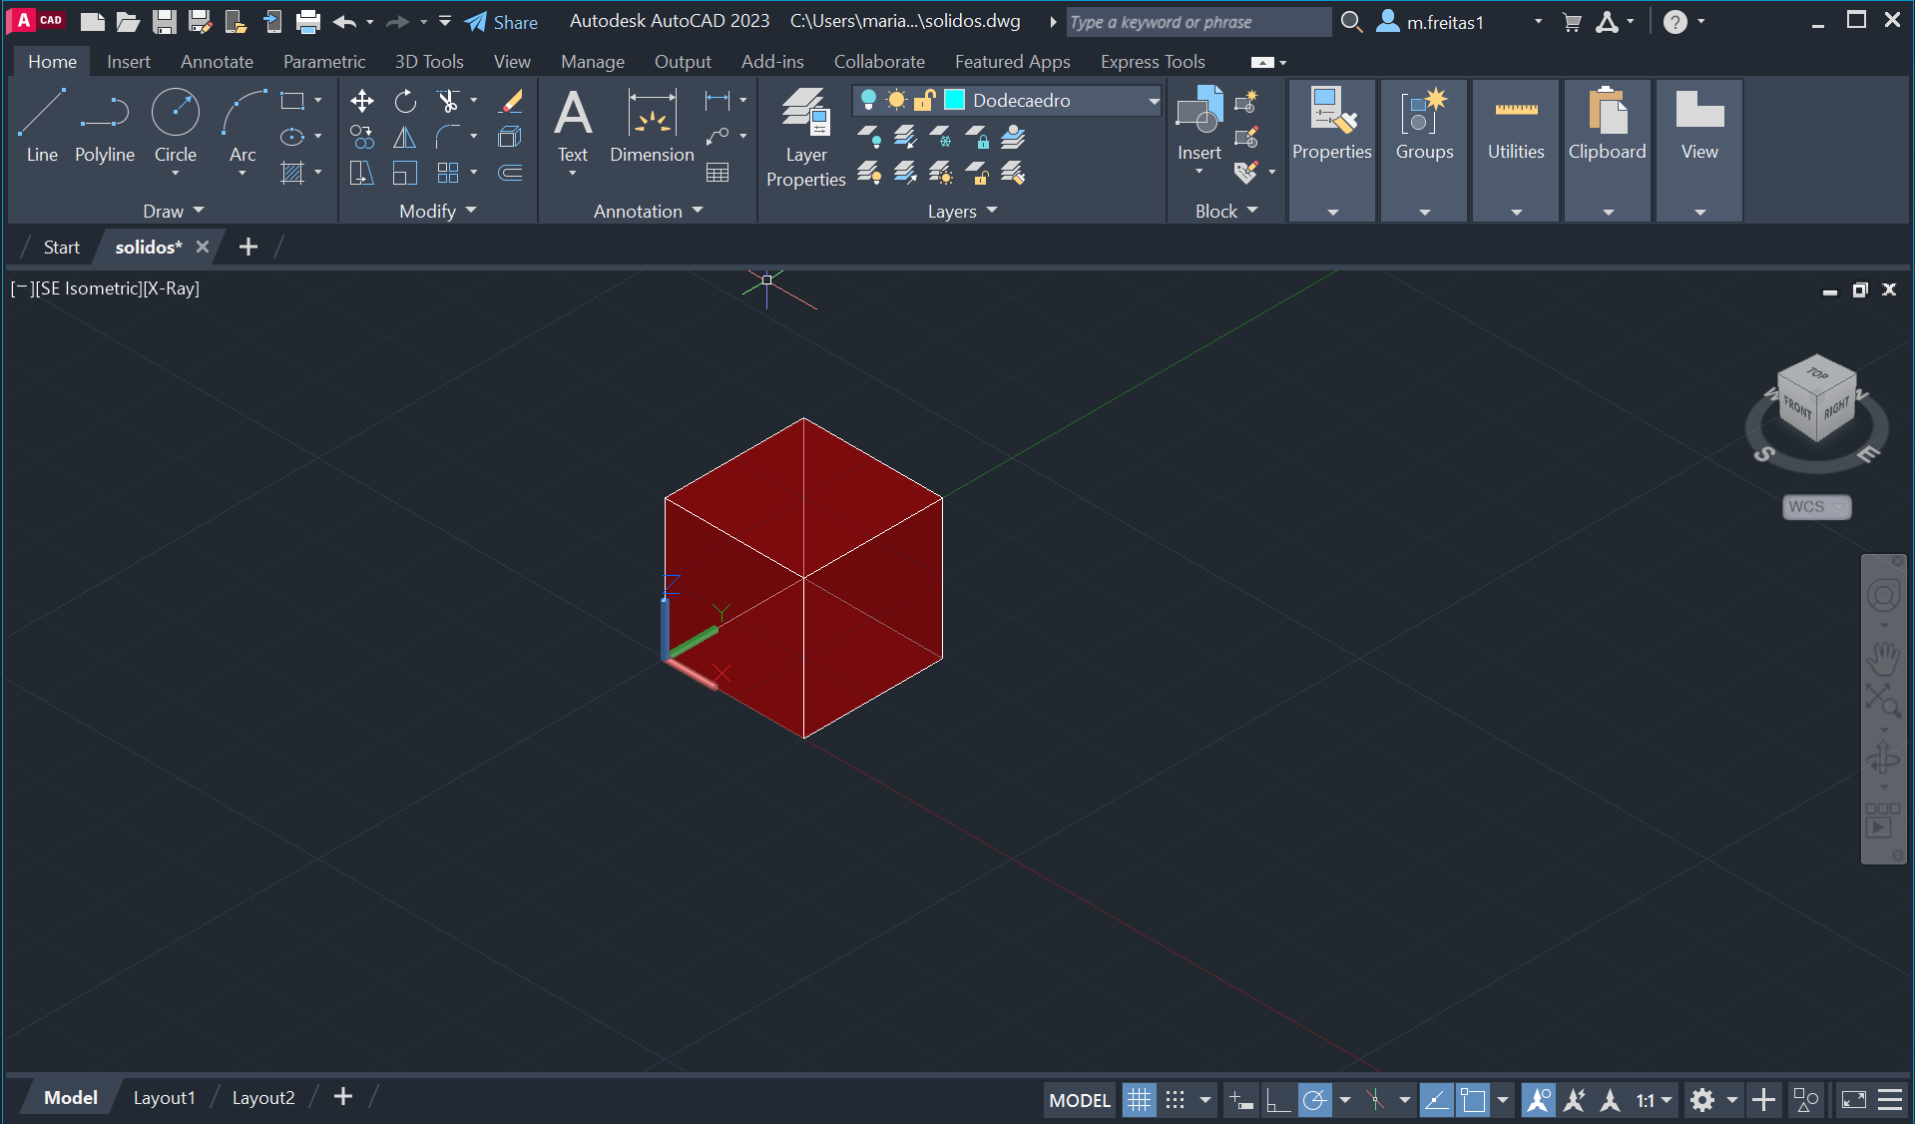Open the 3D Tools ribbon tab
Viewport: 1915px width, 1124px height.
point(429,62)
